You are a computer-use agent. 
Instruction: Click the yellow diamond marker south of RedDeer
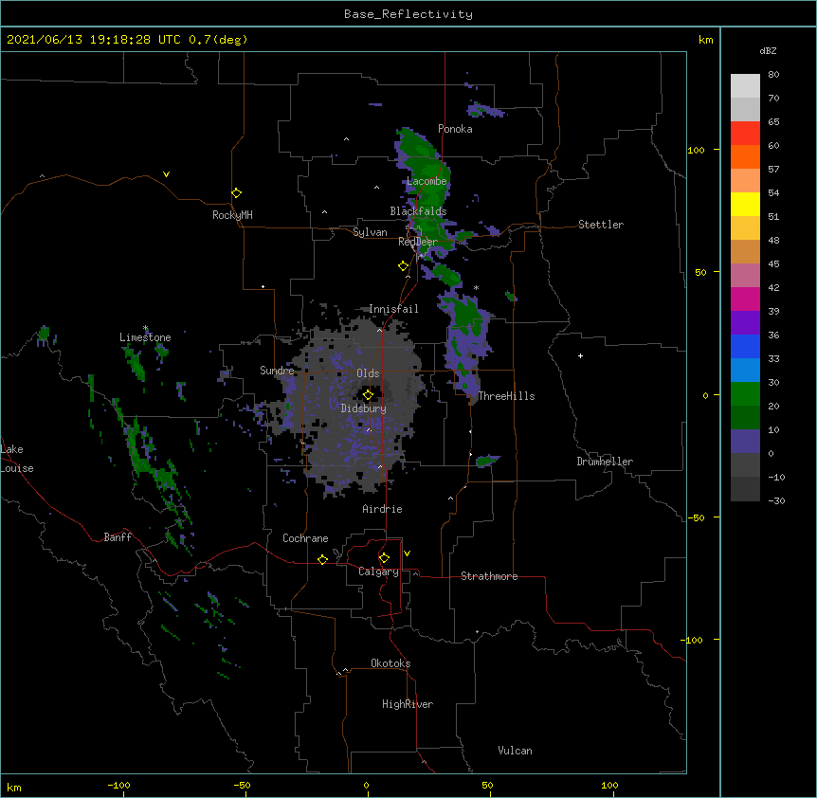point(403,265)
